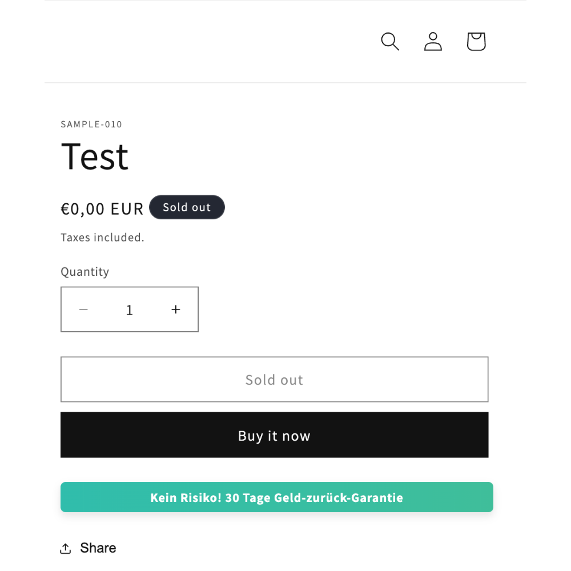Open the search magnifier icon
This screenshot has height=571, width=571.
[x=390, y=41]
